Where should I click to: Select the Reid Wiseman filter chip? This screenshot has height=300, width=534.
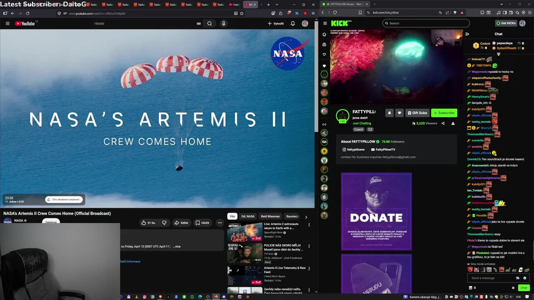[270, 216]
